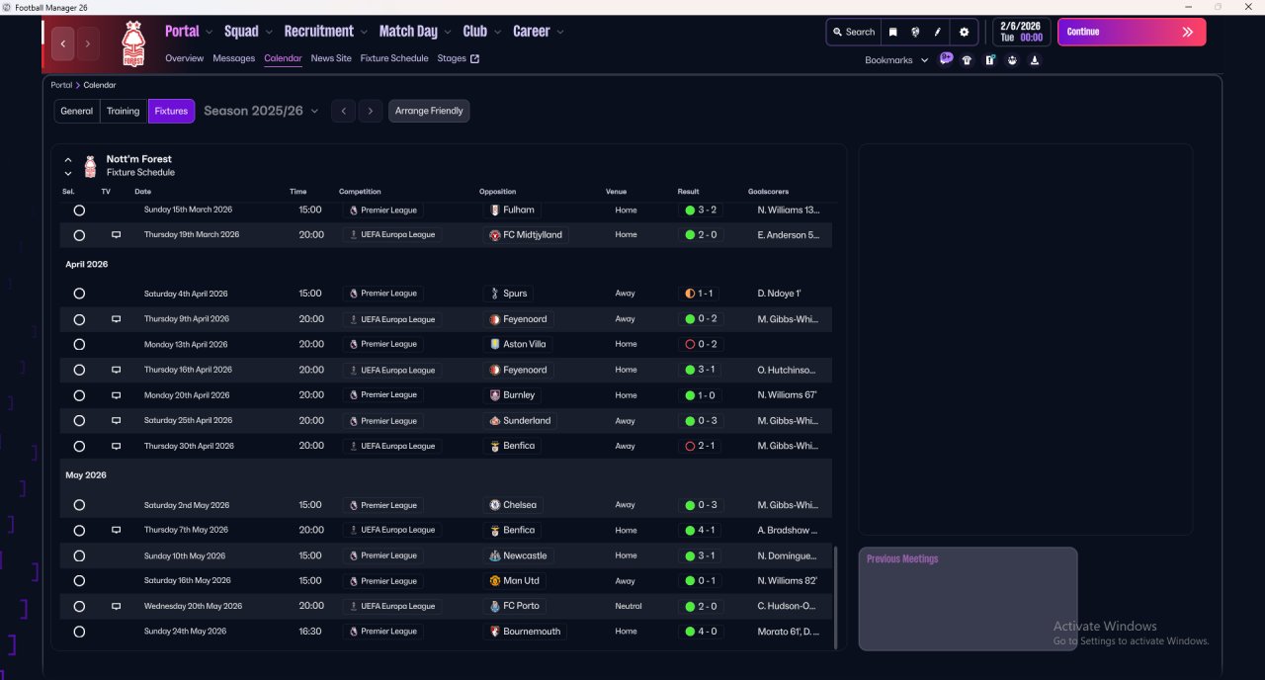This screenshot has width=1265, height=680.
Task: Click the TV icon for FC Porto match
Action: tap(116, 606)
